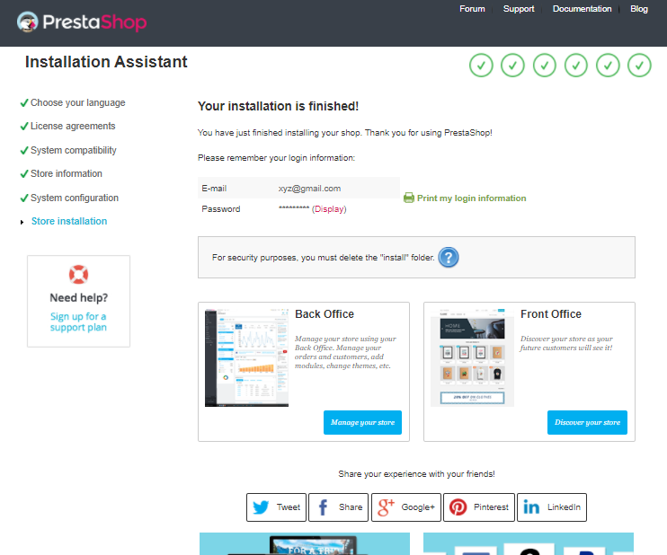The image size is (667, 555).
Task: Go to the Blog in header
Action: (639, 9)
